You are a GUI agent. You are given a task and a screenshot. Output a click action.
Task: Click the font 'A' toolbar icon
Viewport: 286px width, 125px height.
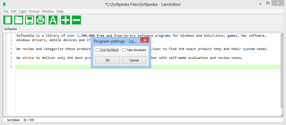[53, 20]
